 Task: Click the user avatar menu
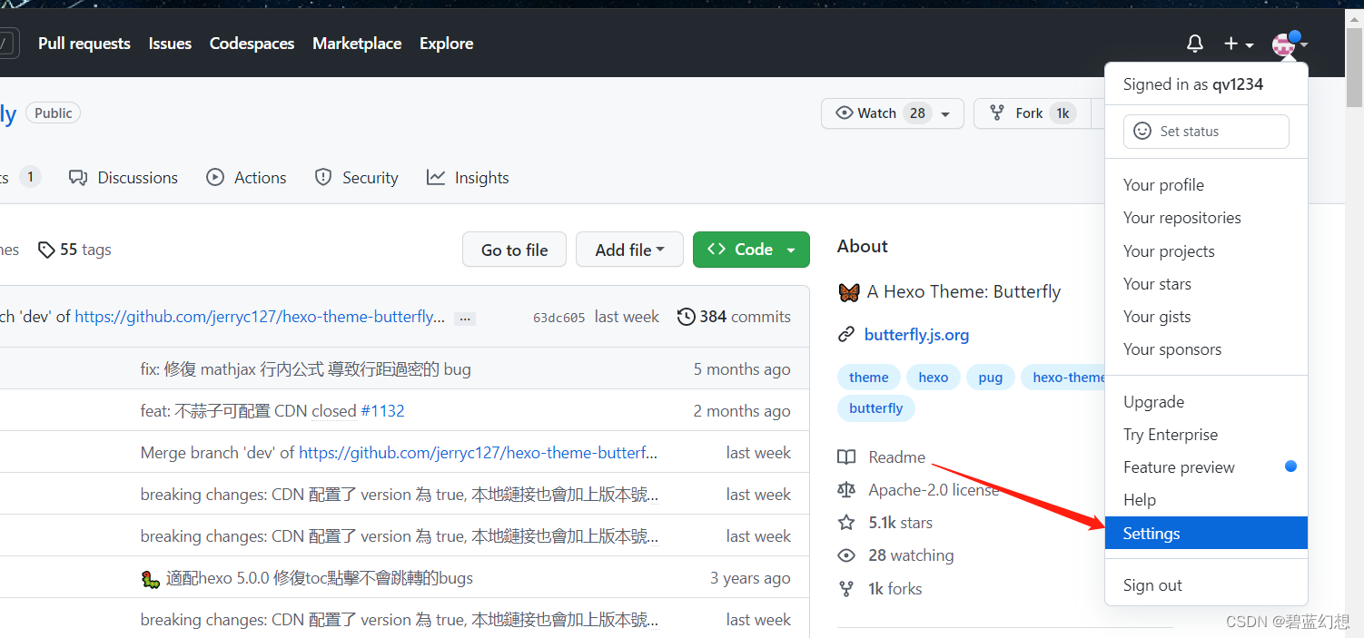tap(1290, 44)
